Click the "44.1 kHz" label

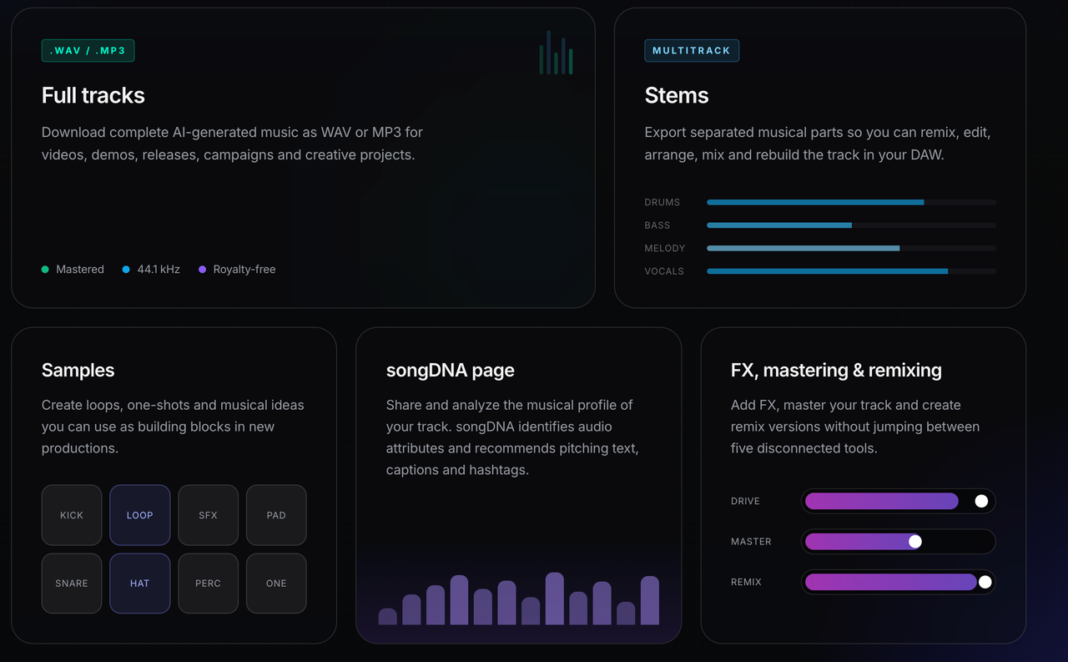159,270
